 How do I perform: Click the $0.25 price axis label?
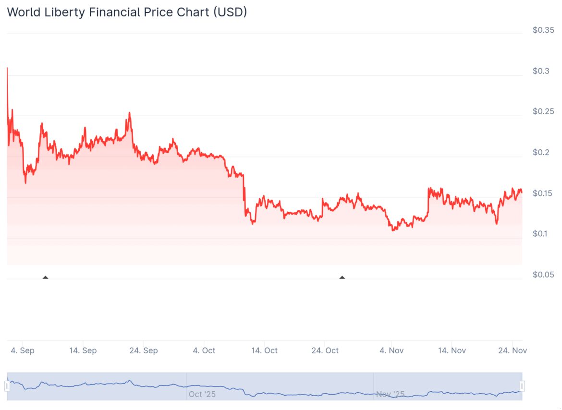(543, 112)
